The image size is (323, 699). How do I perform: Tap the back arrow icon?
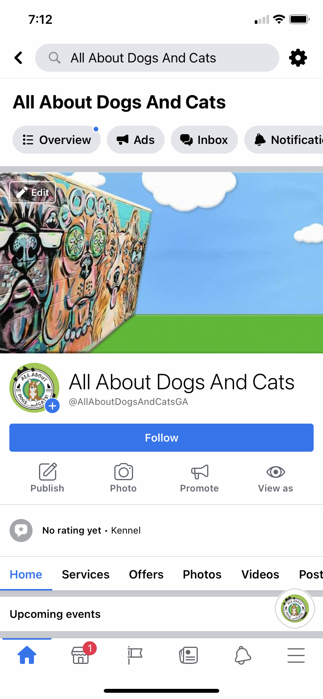18,58
